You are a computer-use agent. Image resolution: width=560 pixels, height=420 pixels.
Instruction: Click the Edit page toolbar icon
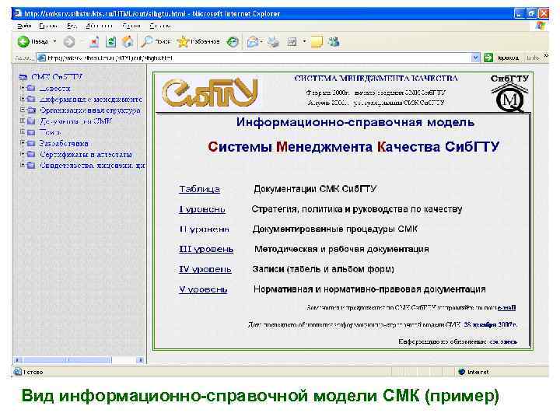[x=292, y=42]
